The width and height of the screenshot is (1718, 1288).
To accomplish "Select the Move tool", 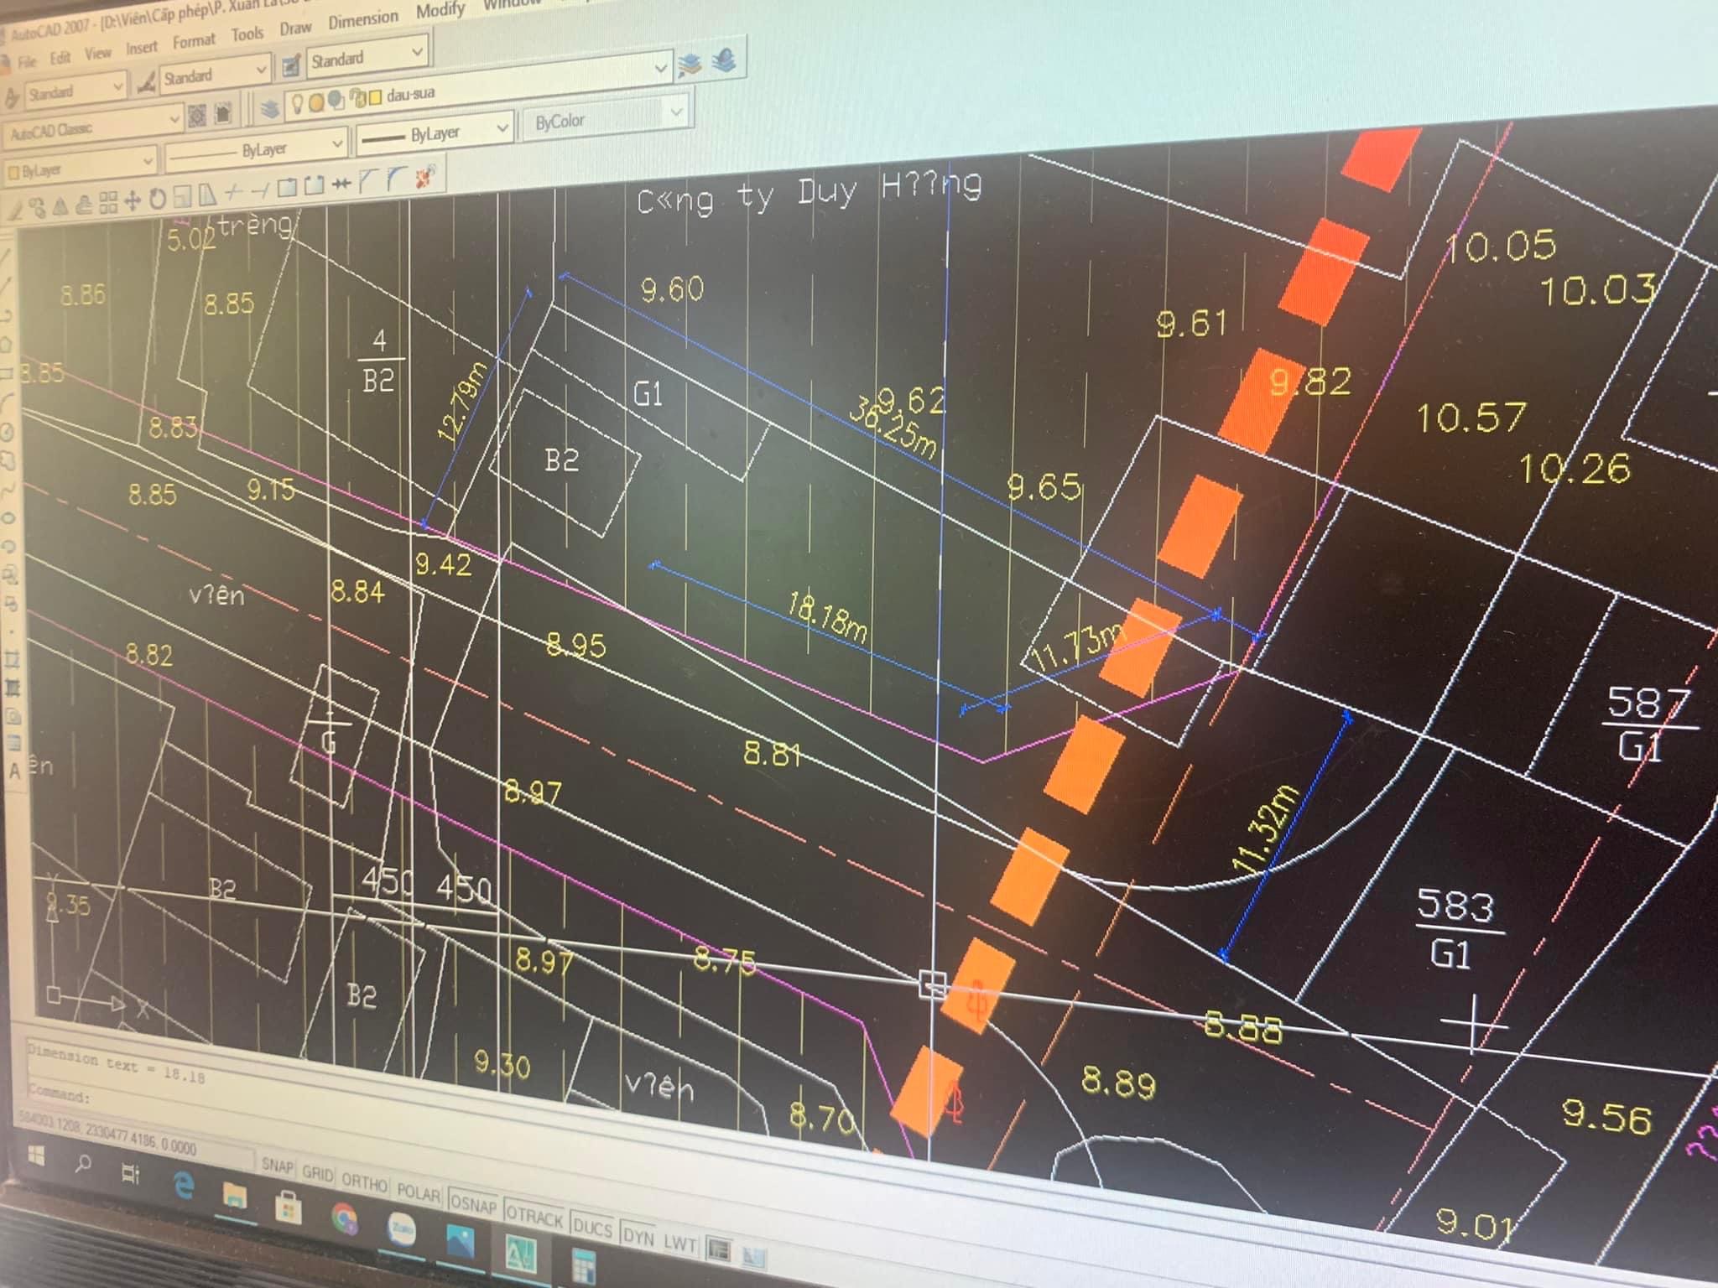I will coord(133,200).
